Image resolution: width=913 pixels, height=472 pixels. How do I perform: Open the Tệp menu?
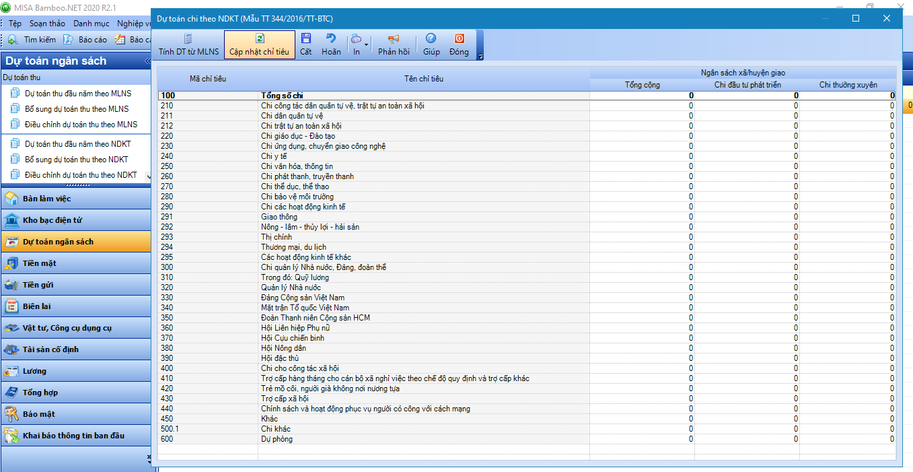point(15,24)
